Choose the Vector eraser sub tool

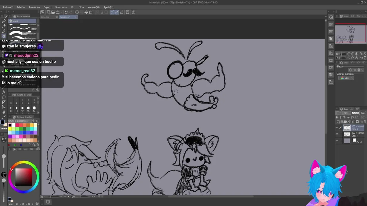point(23,29)
